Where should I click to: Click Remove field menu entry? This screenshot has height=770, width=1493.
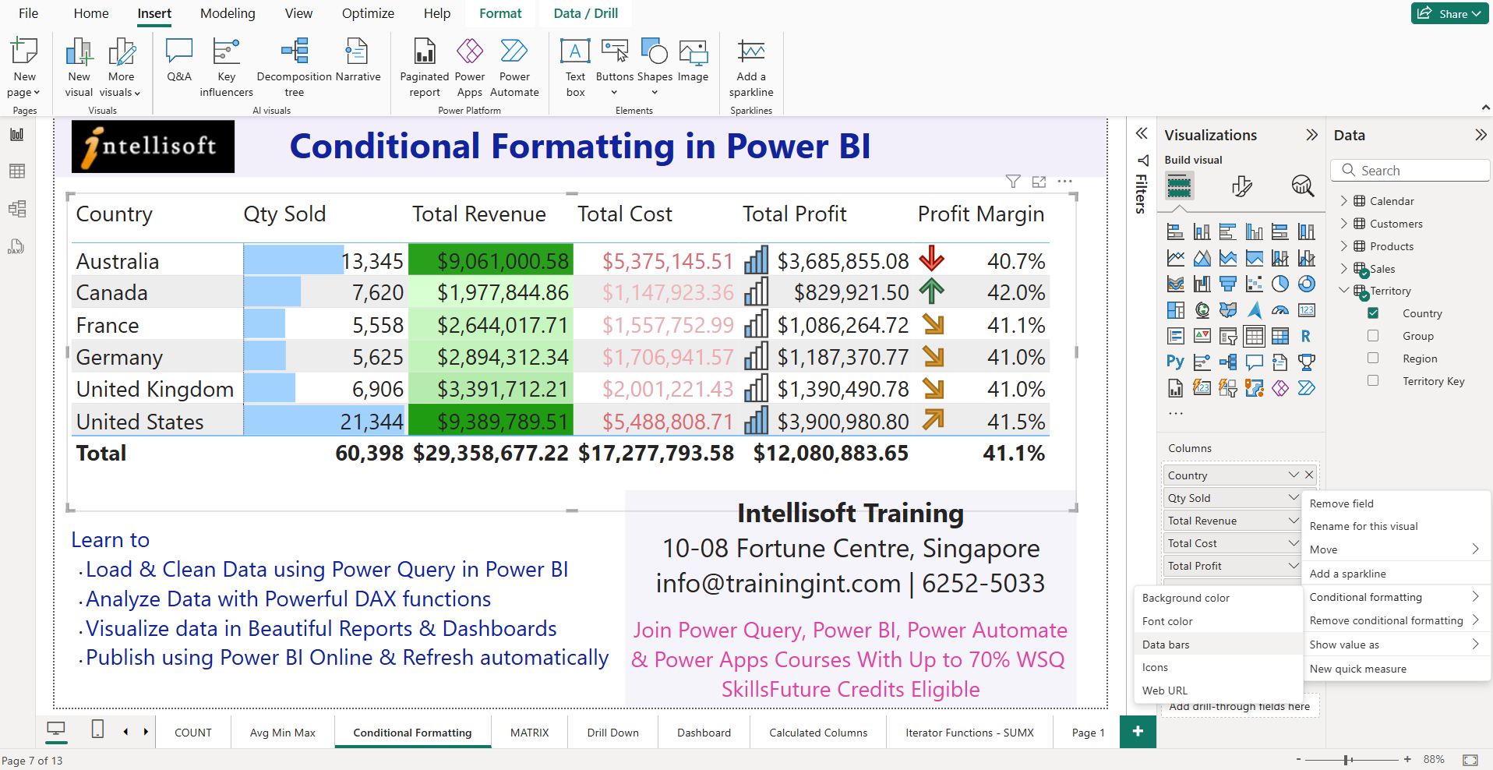[x=1396, y=503]
